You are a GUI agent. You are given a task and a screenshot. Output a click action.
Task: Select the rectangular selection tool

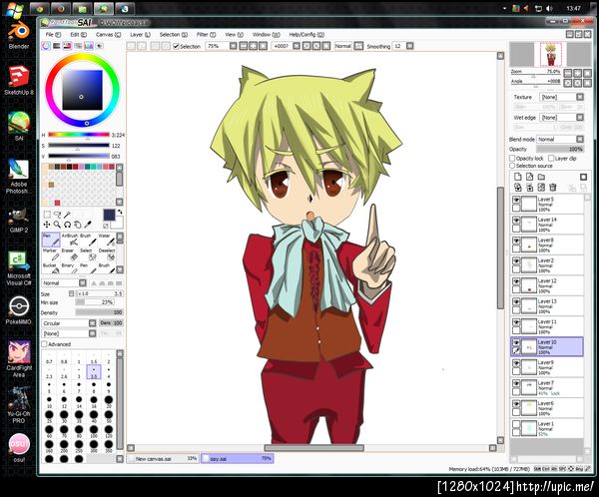pyautogui.click(x=47, y=215)
